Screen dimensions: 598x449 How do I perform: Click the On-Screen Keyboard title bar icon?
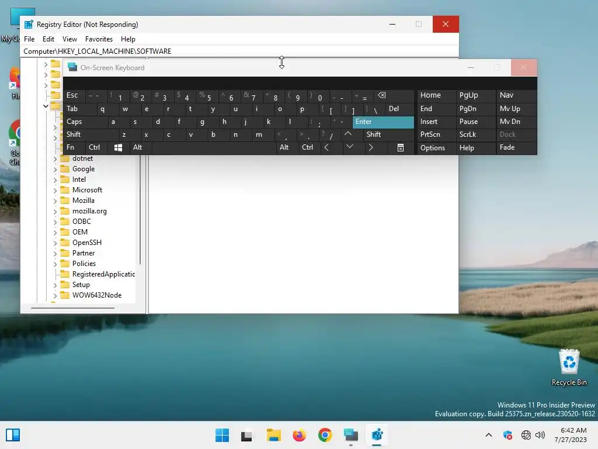click(72, 67)
